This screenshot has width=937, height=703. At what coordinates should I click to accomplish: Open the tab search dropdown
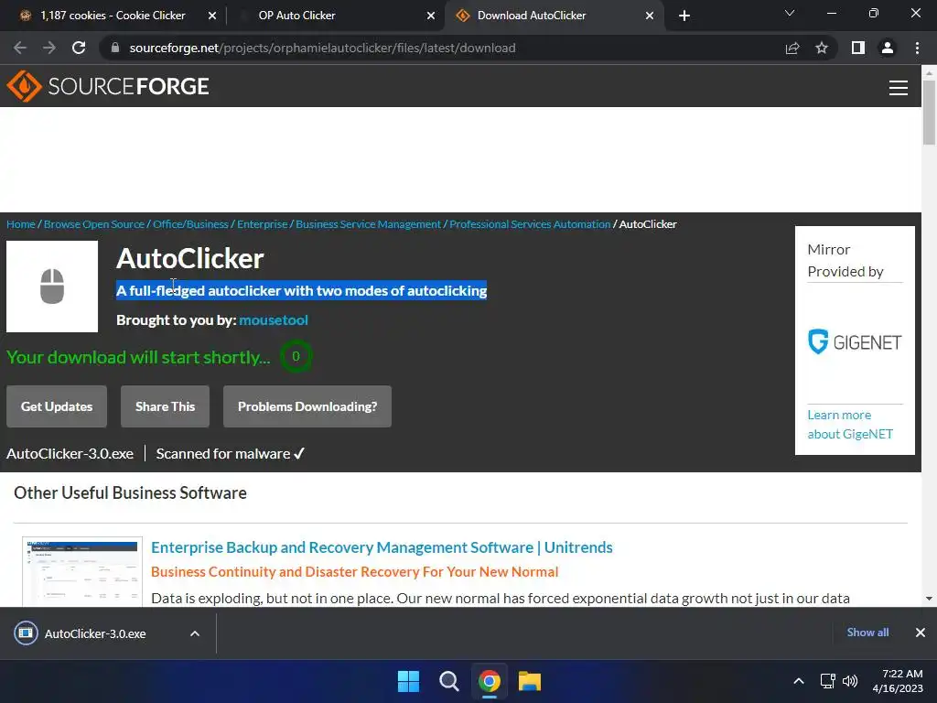[x=790, y=13]
